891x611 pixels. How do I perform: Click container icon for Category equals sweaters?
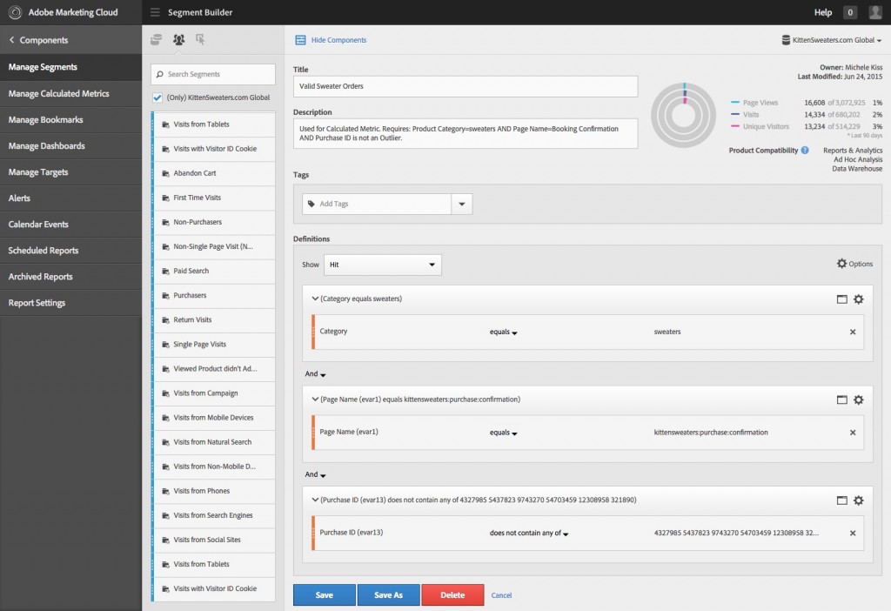pos(841,299)
